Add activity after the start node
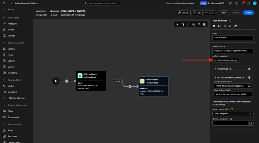Screen dimensions: 259x143 pos(67,81)
